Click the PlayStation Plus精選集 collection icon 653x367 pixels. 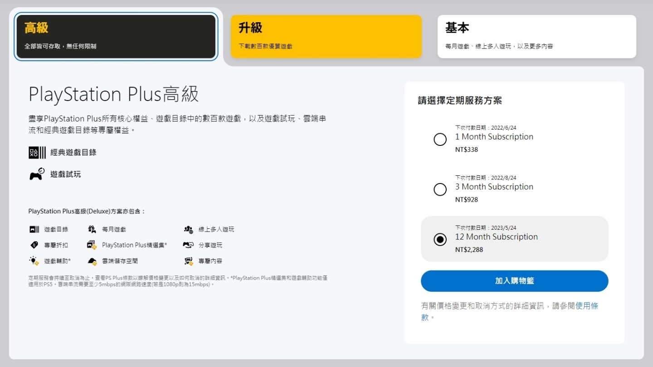pos(92,245)
